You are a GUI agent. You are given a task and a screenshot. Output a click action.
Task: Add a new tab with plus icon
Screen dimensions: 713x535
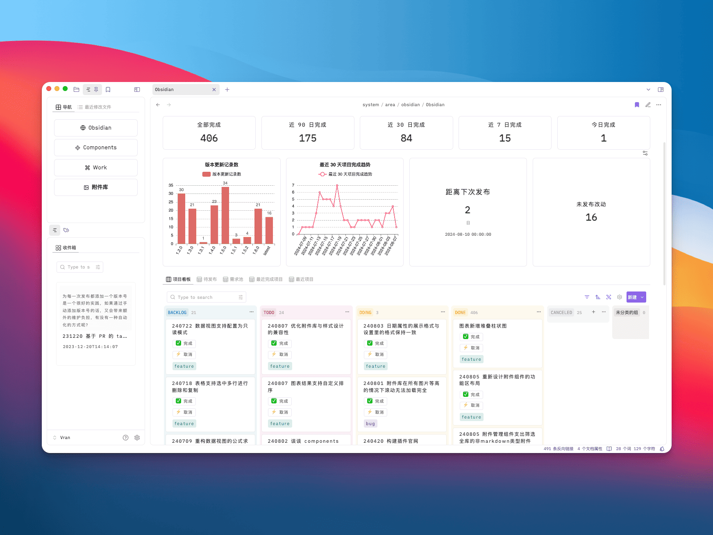[x=227, y=89]
